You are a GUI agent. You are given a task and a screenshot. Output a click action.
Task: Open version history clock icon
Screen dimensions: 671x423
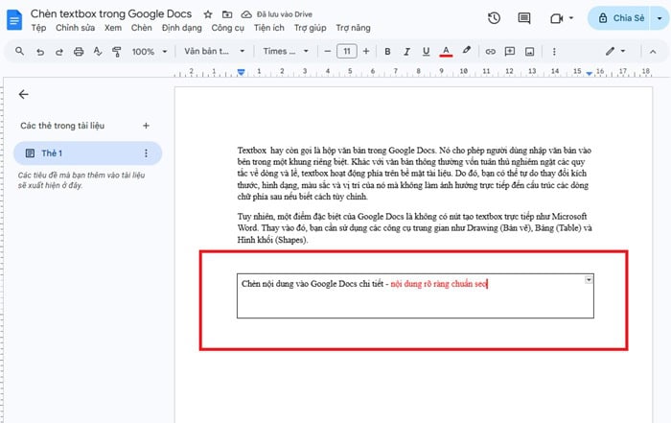(x=494, y=18)
